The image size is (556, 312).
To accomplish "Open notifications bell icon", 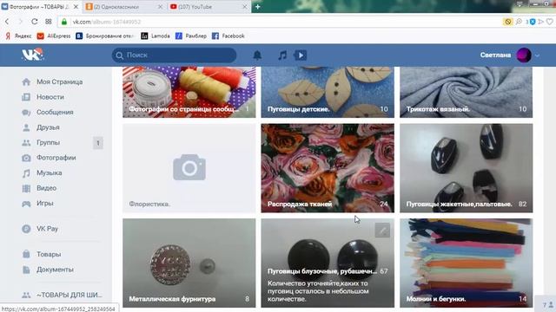I will 257,55.
